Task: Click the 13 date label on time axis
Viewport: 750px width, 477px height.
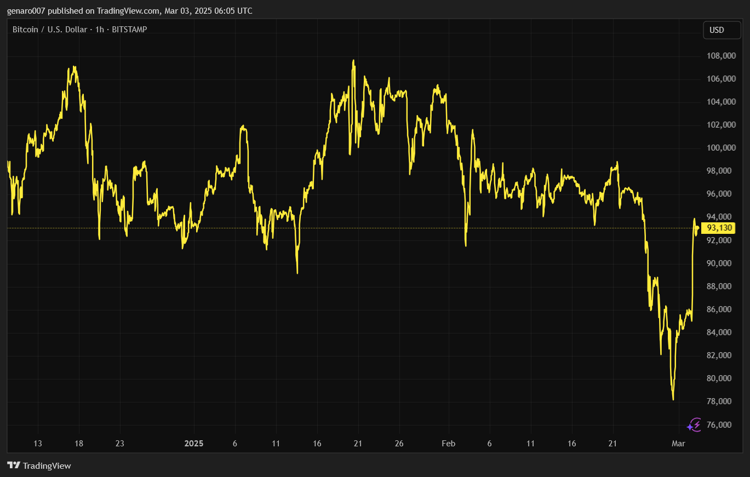Action: click(38, 444)
